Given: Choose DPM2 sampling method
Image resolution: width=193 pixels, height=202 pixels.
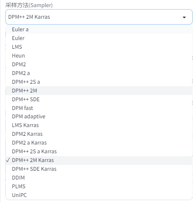Looking at the screenshot, I should tap(99, 65).
